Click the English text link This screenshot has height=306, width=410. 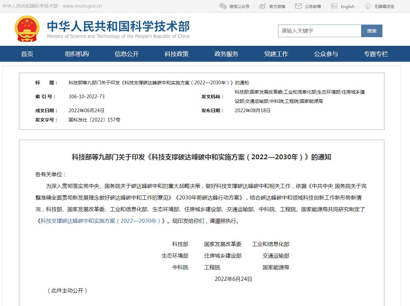(x=348, y=6)
